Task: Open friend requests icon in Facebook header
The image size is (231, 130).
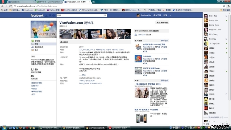Action: pos(47,15)
